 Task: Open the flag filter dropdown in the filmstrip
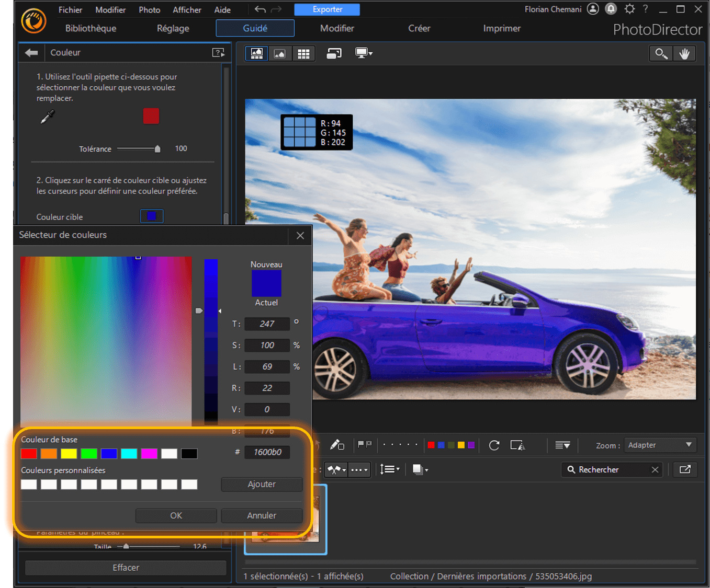[335, 469]
